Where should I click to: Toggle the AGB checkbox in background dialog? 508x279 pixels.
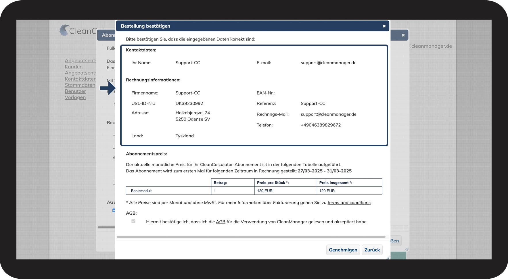(114, 210)
